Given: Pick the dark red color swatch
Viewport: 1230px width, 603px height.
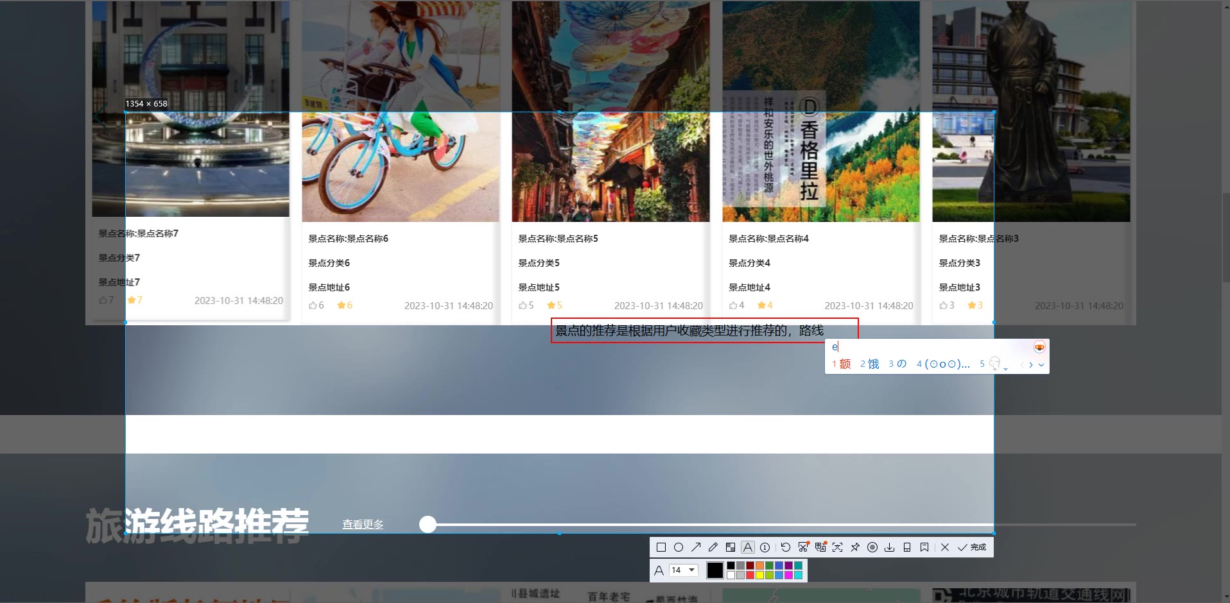Looking at the screenshot, I should (750, 565).
